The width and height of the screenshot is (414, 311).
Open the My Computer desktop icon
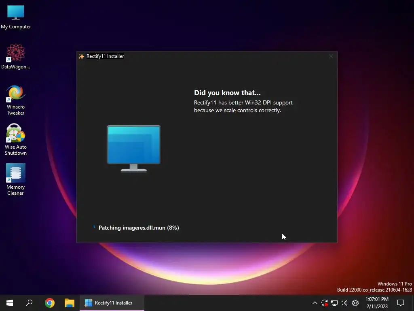coord(16,17)
